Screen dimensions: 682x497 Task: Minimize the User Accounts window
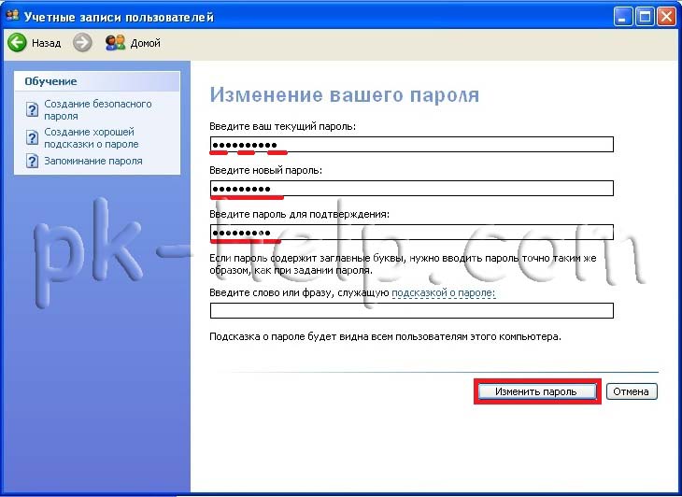[623, 17]
